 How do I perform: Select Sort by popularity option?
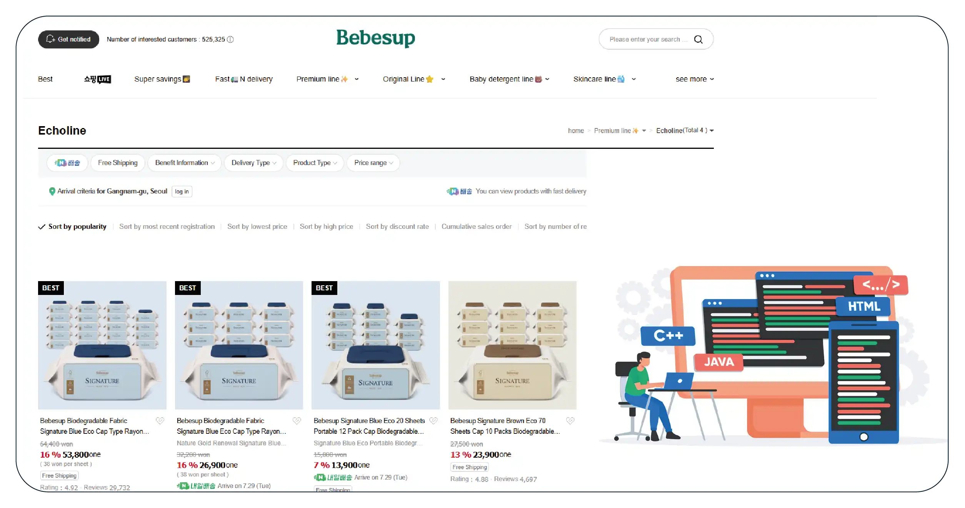coord(77,227)
